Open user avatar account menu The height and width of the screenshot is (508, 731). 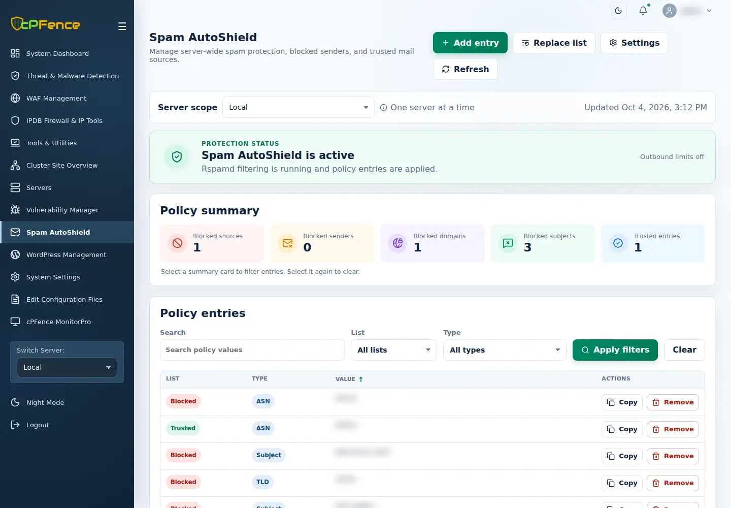coord(670,11)
